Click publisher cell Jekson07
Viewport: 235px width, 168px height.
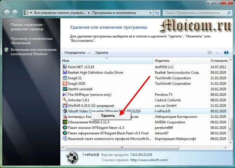(x=161, y=133)
